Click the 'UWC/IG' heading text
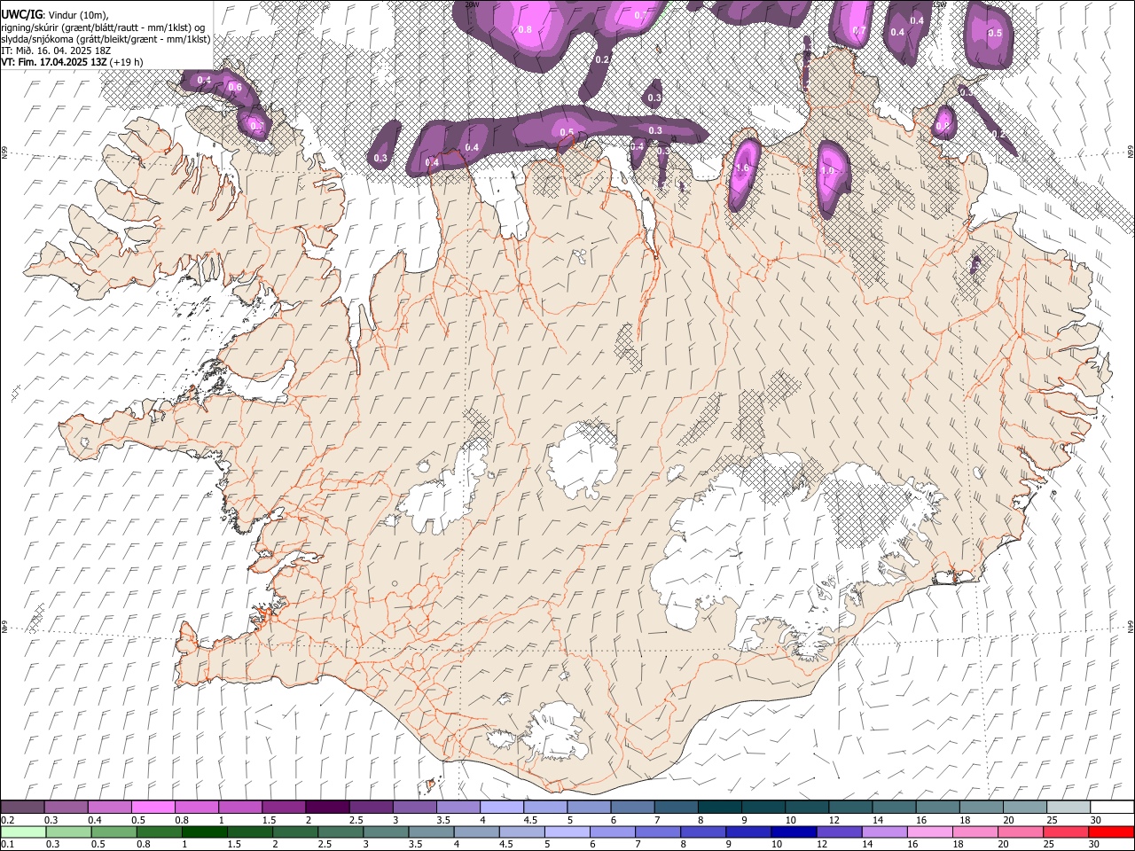1135x851 pixels. click(x=20, y=15)
